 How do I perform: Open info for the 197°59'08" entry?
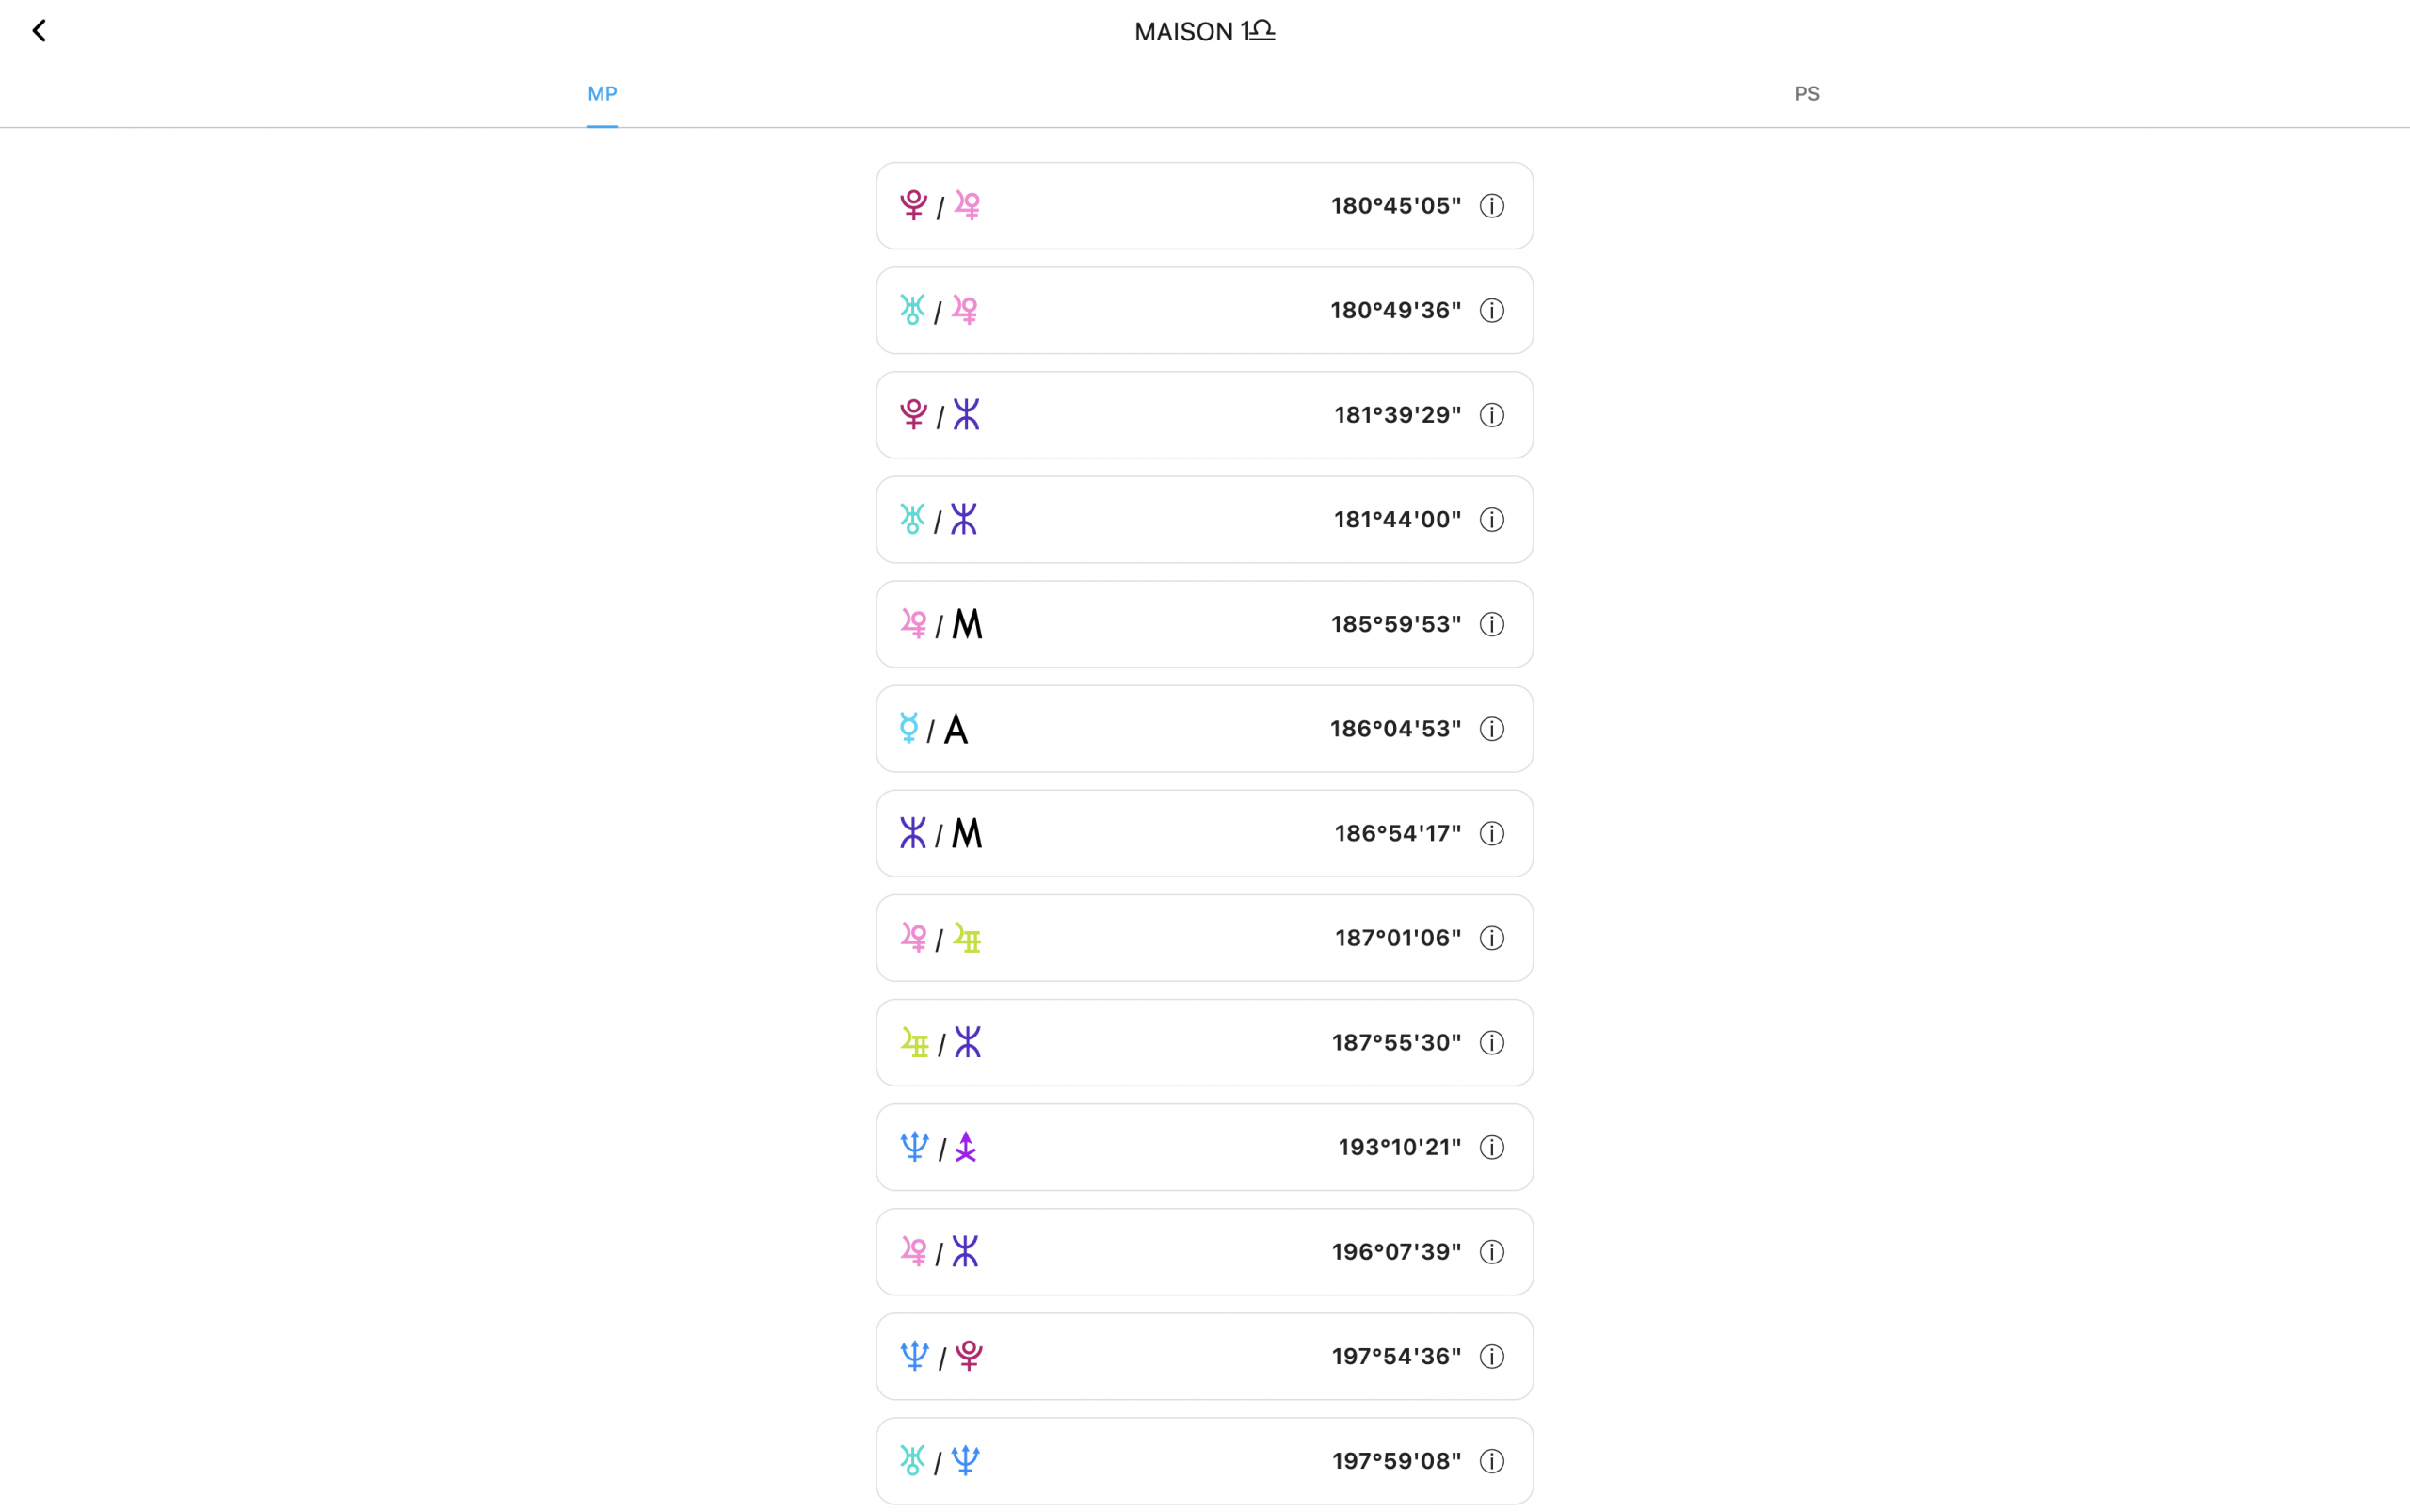1491,1461
